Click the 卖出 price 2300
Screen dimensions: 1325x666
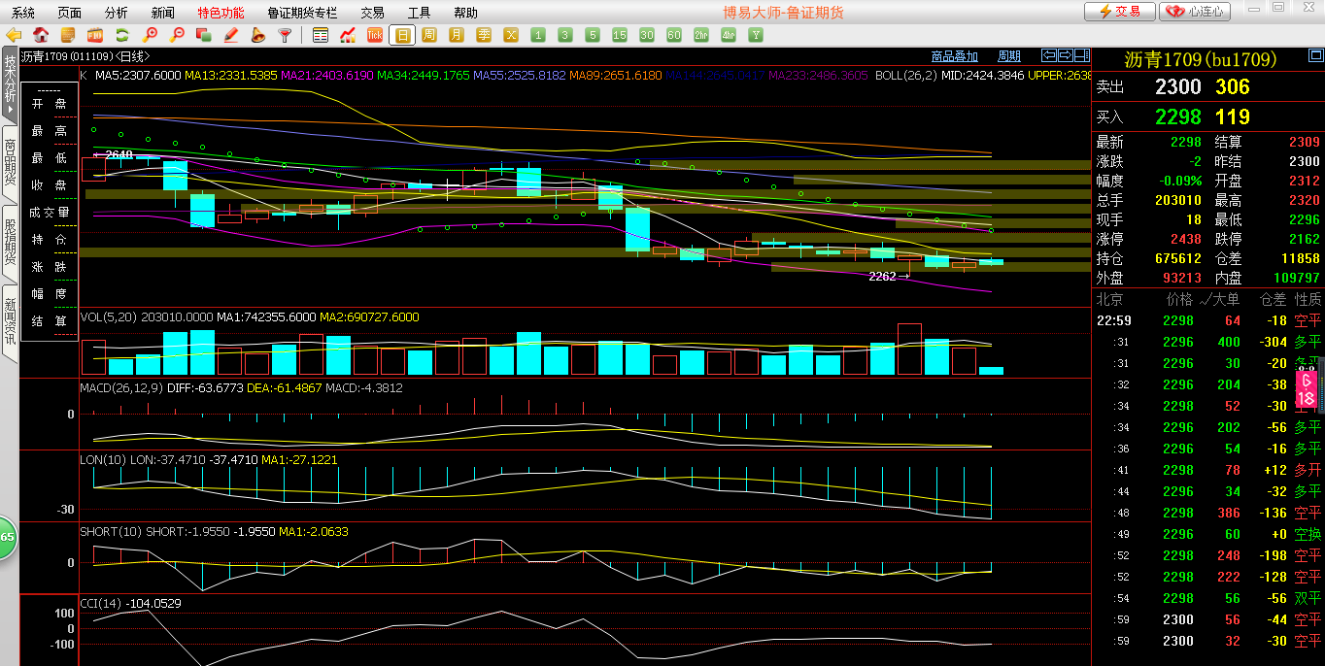1177,86
